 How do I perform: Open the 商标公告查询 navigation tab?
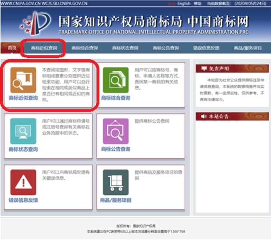[166, 48]
